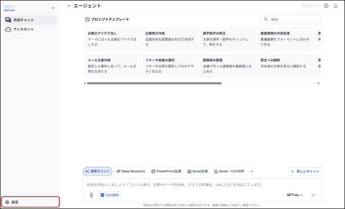The width and height of the screenshot is (345, 209).
Task: Open the GPT-4o model dropdown
Action: [x=295, y=195]
